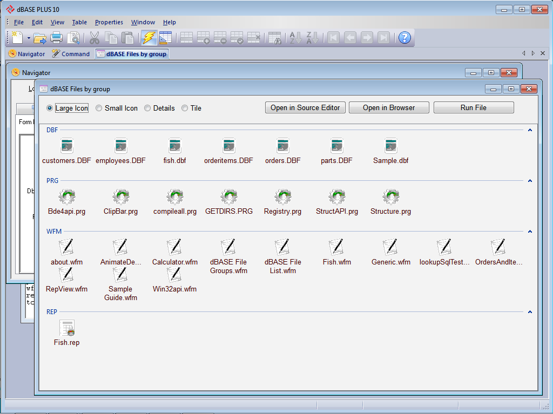Click the Open file folder icon
The image size is (553, 414).
(x=40, y=38)
